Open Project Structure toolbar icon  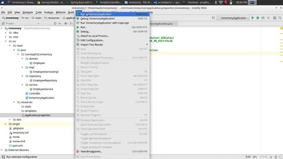pyautogui.click(x=275, y=18)
